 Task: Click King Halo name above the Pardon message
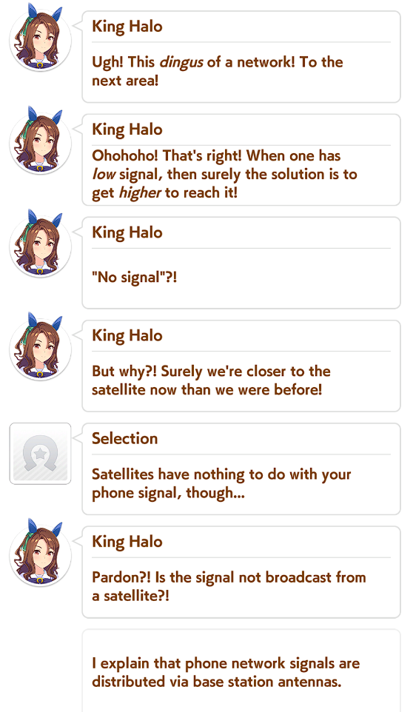click(x=127, y=542)
